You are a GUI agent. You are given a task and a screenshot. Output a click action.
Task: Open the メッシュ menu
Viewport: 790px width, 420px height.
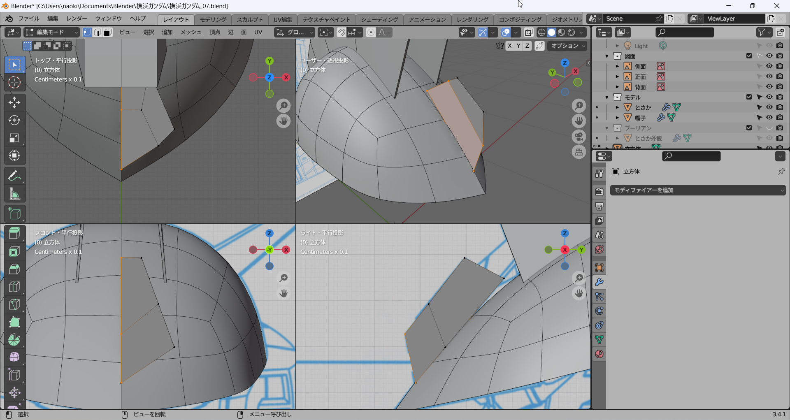point(191,32)
